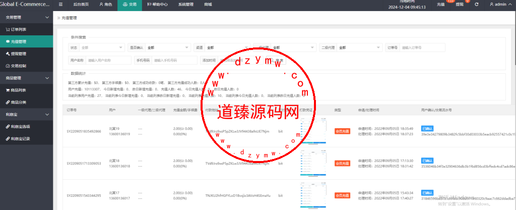
Task: Click address TNJKU2hfHGFYLoD1Bvxjix3AVxH4SEmaYu
Action: coord(238,195)
